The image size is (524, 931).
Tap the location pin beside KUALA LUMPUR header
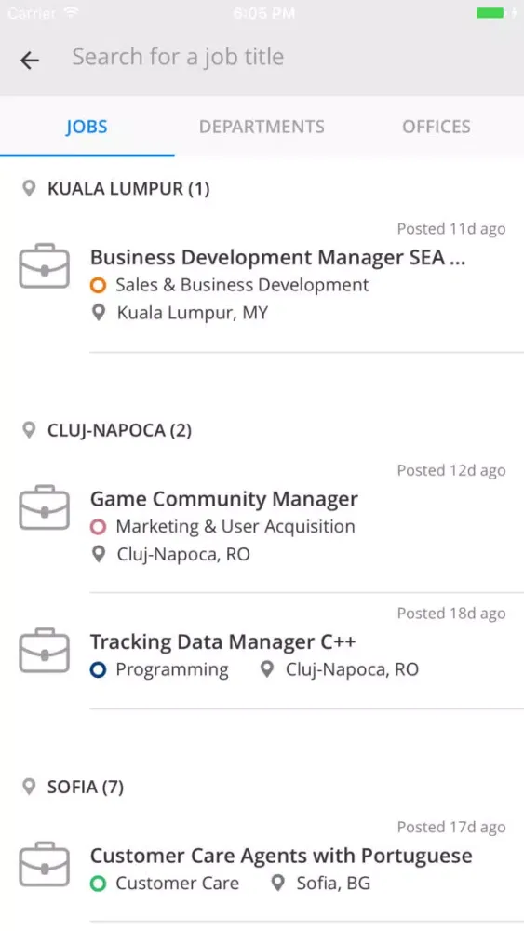pos(29,189)
